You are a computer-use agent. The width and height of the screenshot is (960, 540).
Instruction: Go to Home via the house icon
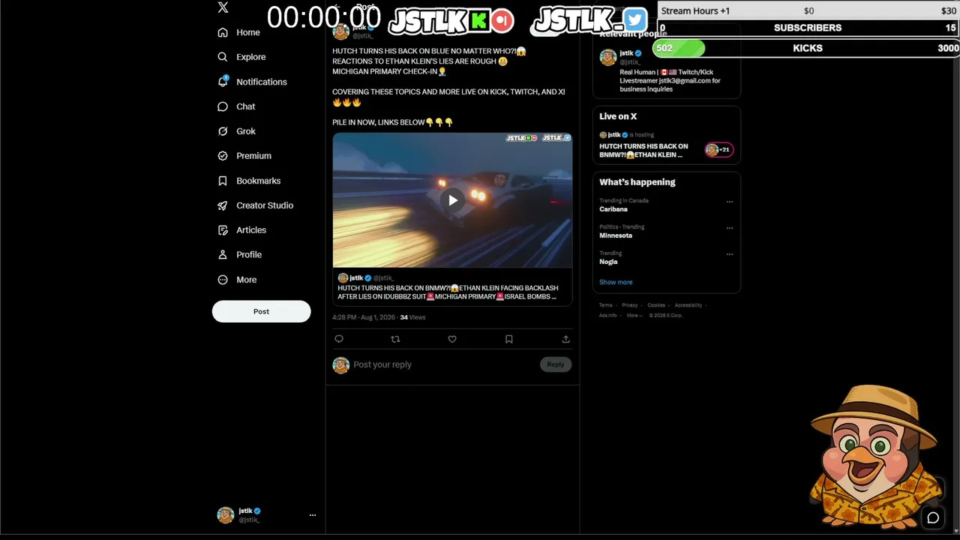click(x=223, y=32)
